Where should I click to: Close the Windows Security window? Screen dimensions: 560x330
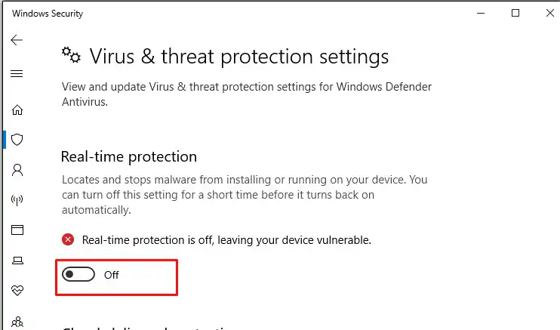coord(549,13)
